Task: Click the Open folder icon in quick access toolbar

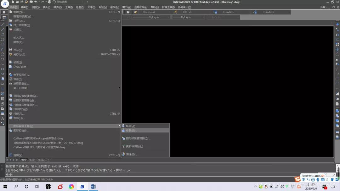Action: pos(17,2)
